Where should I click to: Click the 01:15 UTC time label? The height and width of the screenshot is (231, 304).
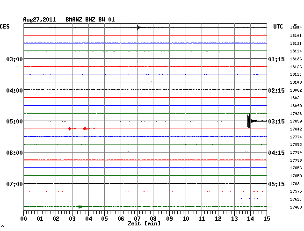coord(276,59)
